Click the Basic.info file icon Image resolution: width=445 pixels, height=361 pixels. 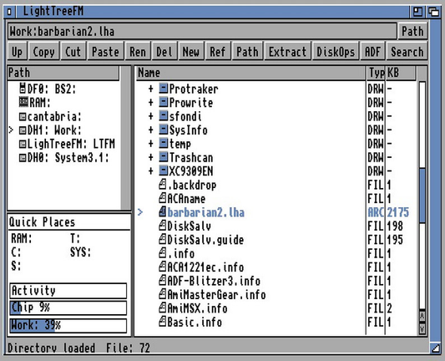(x=162, y=322)
